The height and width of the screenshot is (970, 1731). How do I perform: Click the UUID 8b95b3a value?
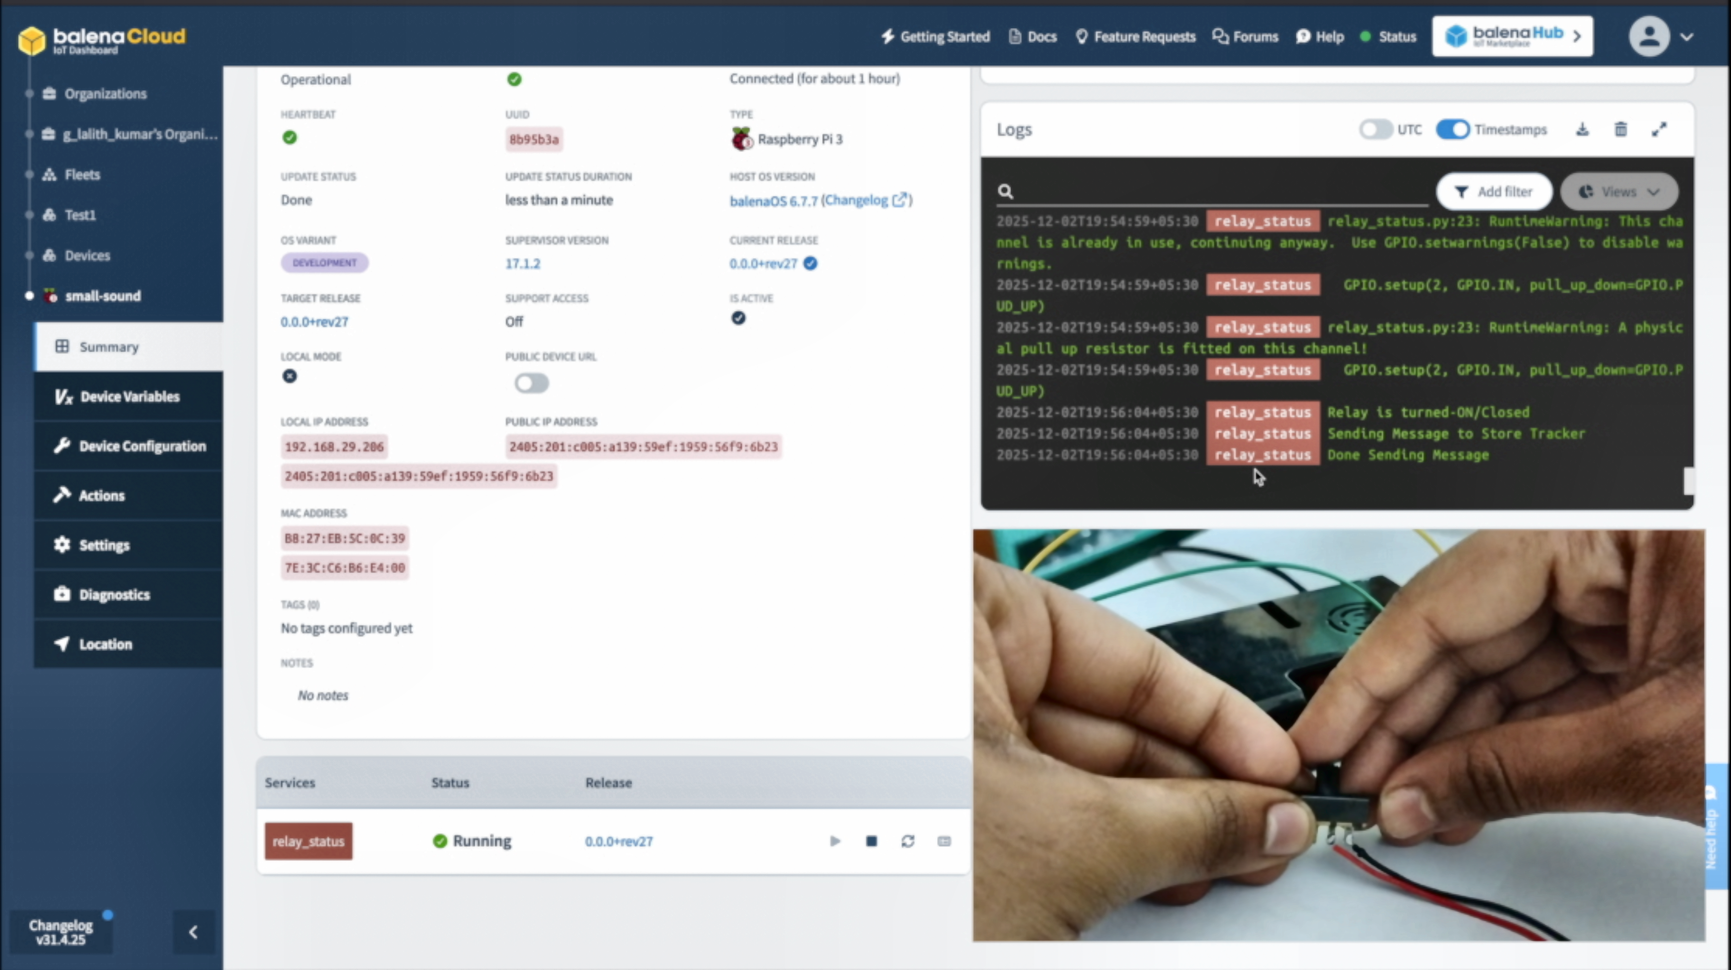tap(534, 139)
